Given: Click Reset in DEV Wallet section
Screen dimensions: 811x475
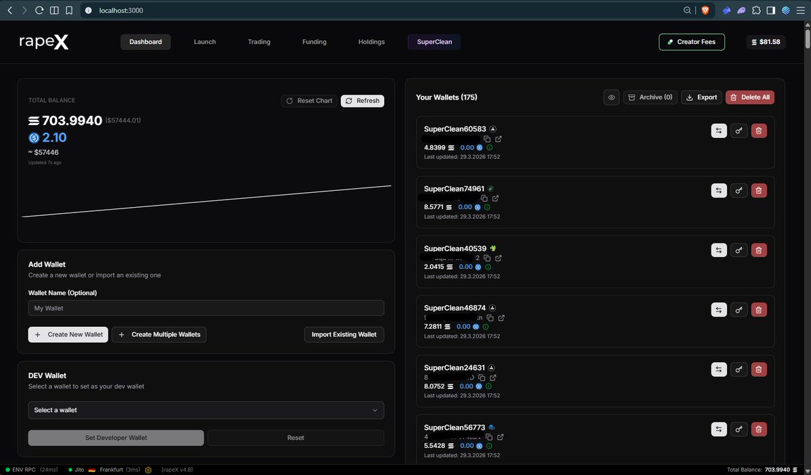Looking at the screenshot, I should pyautogui.click(x=296, y=438).
